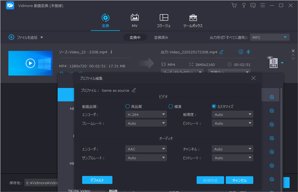
Task: Remove the file with the X icon
Action: 293,51
